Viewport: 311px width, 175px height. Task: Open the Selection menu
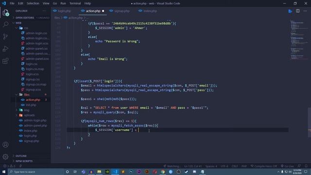(33, 3)
